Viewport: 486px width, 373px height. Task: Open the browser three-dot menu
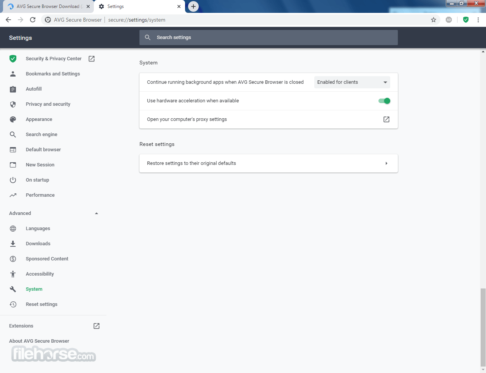(x=478, y=20)
